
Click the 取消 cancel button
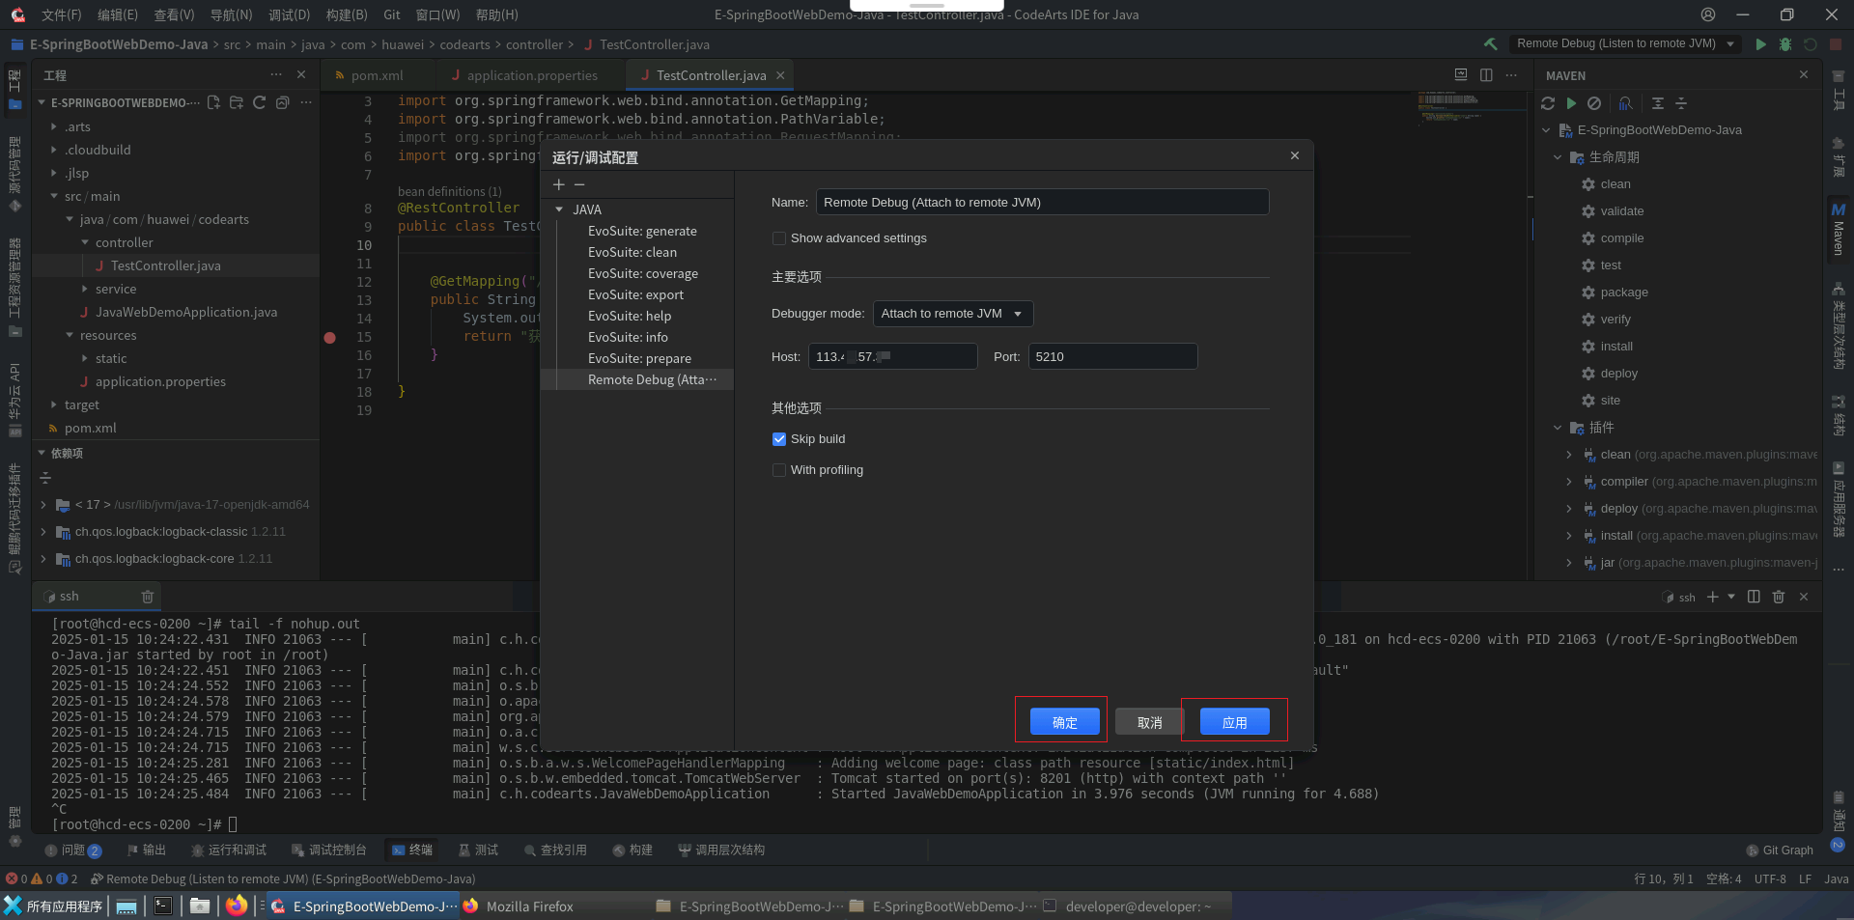(1149, 722)
